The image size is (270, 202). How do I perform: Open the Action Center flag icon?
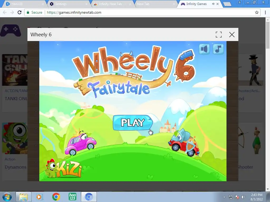(x=237, y=197)
